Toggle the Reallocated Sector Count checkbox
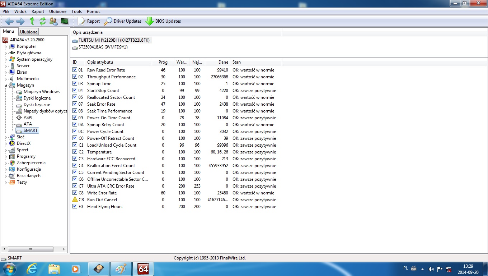The image size is (488, 276). [75, 97]
